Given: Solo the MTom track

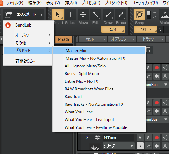Looking at the screenshot, I should 148,138.
